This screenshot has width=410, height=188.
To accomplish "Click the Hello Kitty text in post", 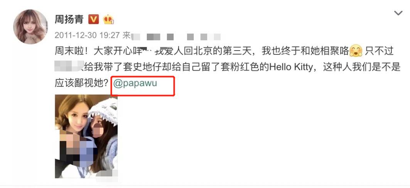I will 291,67.
